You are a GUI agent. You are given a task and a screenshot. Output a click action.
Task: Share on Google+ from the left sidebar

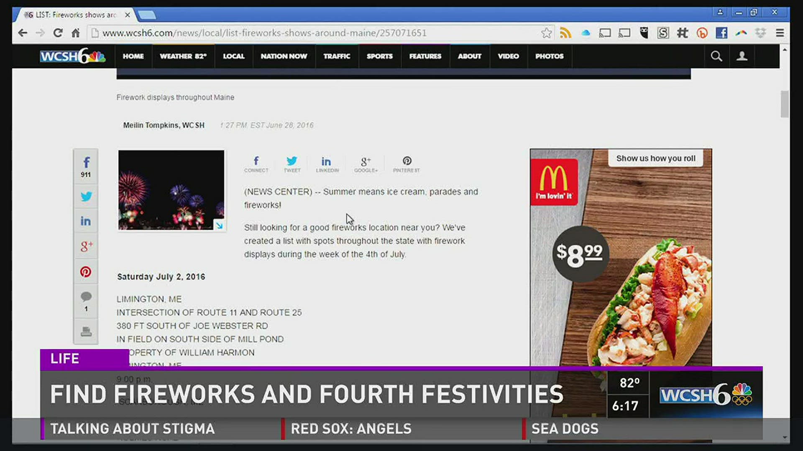pyautogui.click(x=86, y=246)
